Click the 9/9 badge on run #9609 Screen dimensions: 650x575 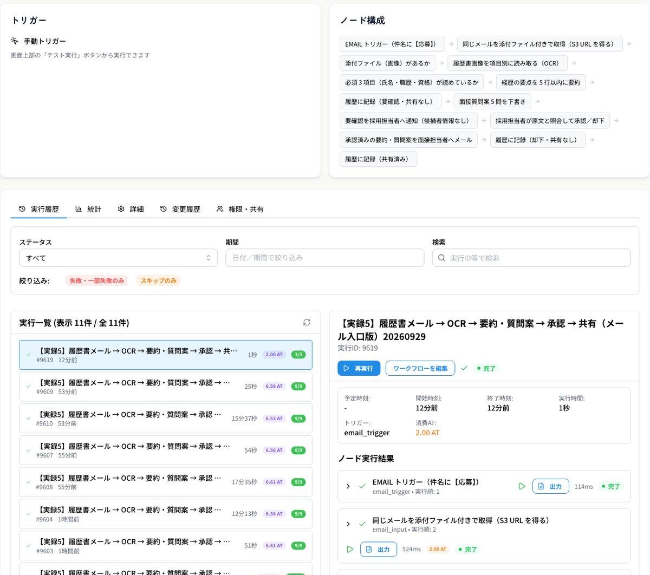pyautogui.click(x=298, y=387)
